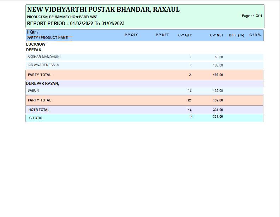The image size is (280, 217).
Task: Click the Page 1 Of 1 indicator
Action: point(252,16)
